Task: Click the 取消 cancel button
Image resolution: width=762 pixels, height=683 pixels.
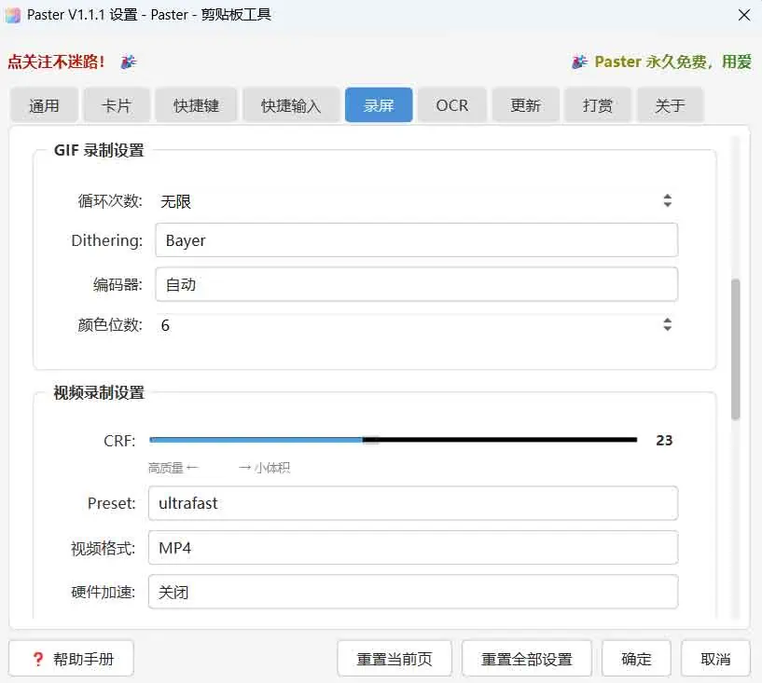Action: click(715, 659)
